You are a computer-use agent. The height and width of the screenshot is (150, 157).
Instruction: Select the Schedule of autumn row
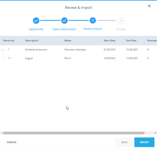pyautogui.click(x=78, y=50)
